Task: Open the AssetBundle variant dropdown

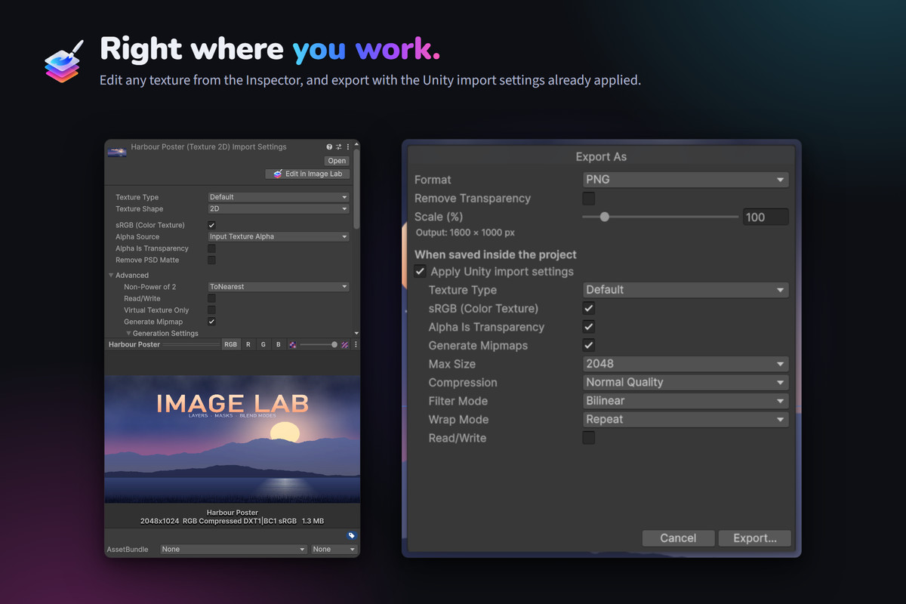Action: (x=334, y=549)
